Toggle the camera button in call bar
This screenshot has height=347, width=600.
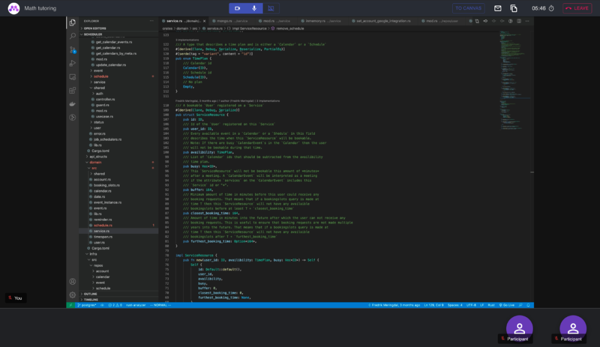pos(237,8)
